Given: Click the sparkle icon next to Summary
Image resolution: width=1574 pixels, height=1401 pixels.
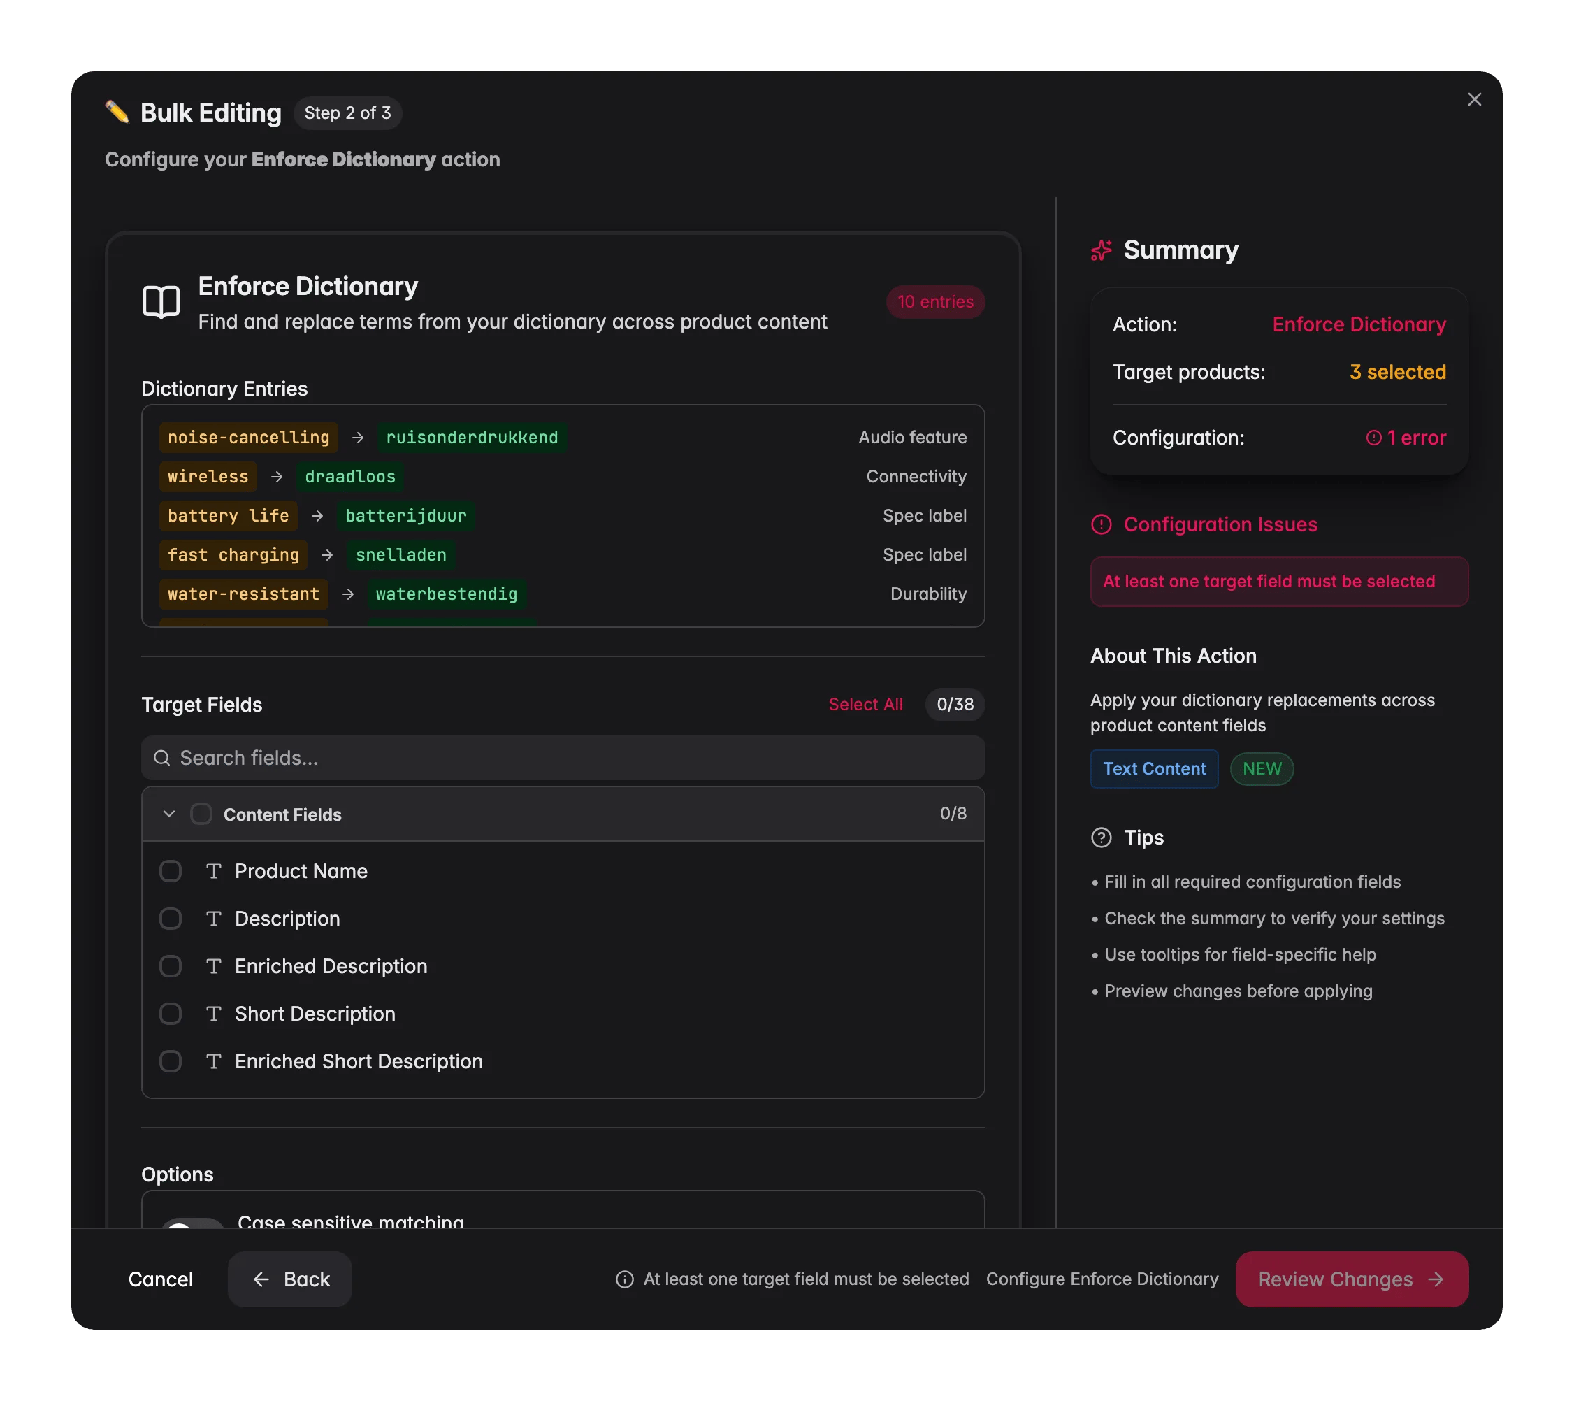Looking at the screenshot, I should tap(1102, 250).
